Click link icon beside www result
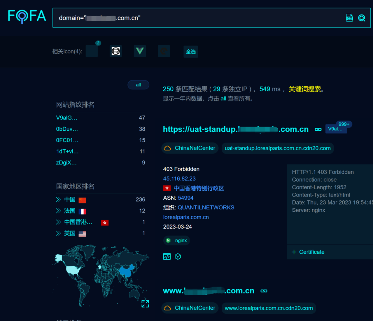Viewport: 373px width, 321px height. [264, 291]
